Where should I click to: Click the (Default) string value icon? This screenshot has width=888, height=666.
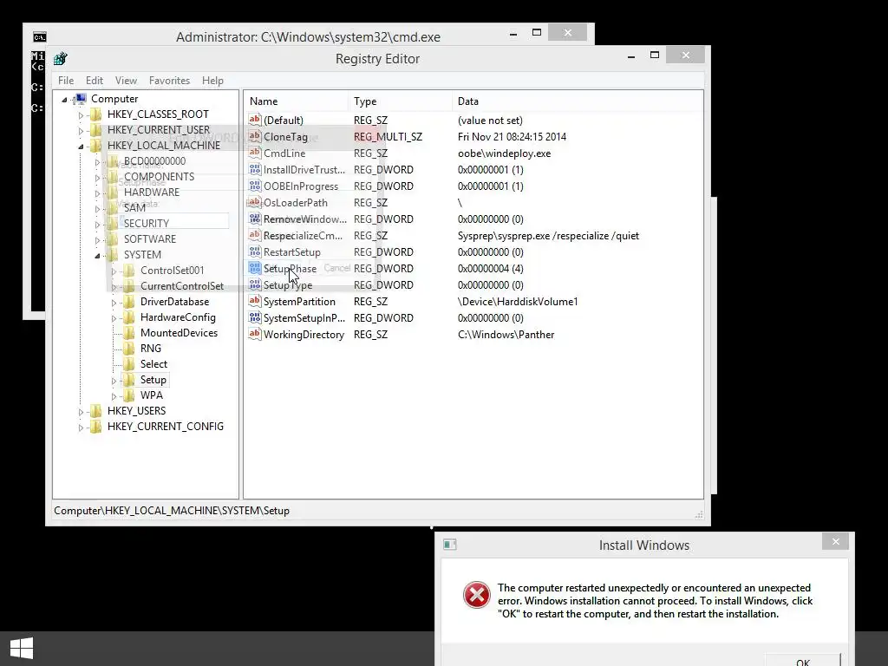(x=255, y=120)
